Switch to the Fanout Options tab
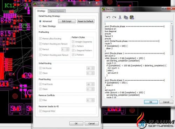The image size is (175, 129). (x=57, y=11)
